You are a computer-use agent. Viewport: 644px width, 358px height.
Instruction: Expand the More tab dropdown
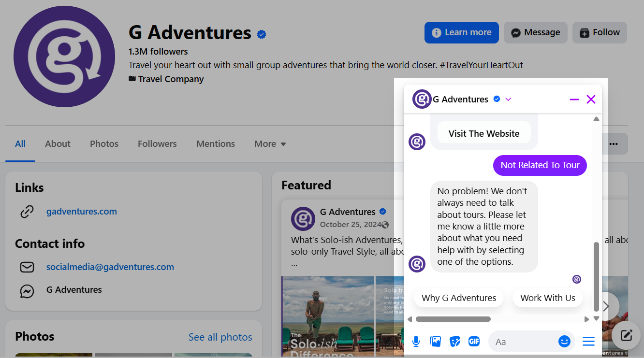[270, 143]
